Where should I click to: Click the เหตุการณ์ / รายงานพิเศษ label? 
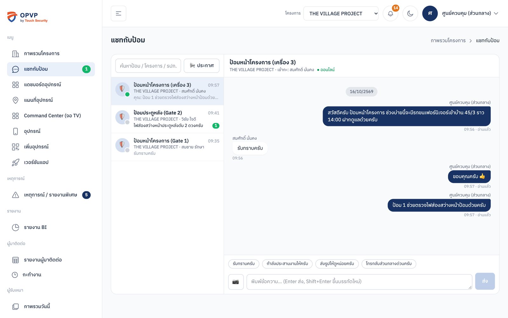(50, 195)
